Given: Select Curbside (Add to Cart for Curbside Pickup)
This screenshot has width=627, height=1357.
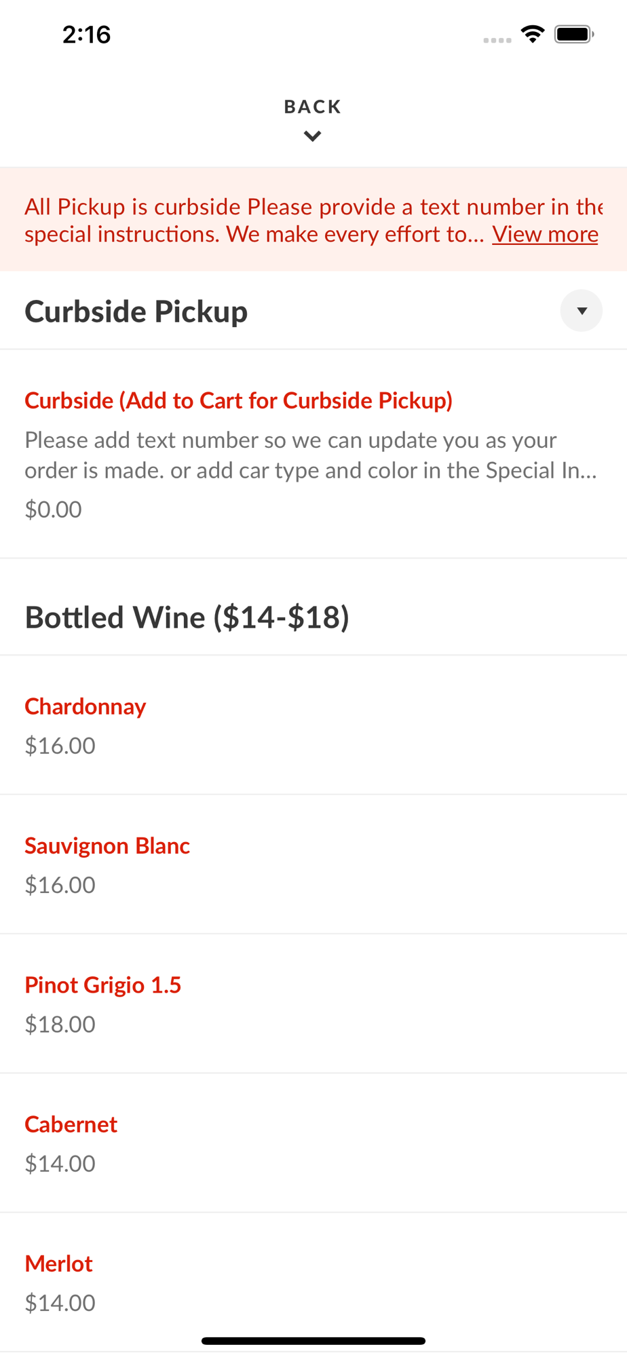Looking at the screenshot, I should (238, 400).
